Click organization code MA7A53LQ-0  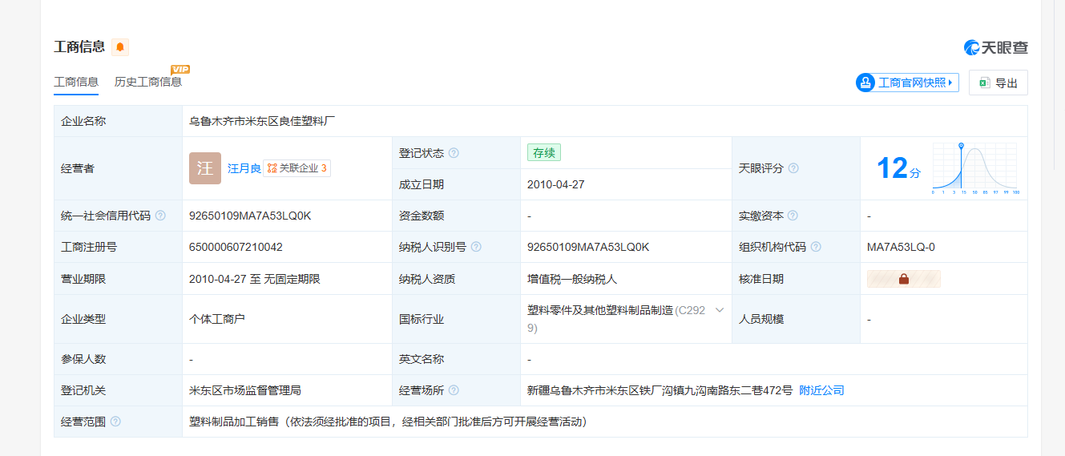tap(901, 247)
